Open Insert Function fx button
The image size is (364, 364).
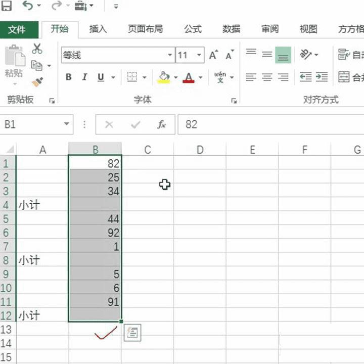[x=161, y=124]
